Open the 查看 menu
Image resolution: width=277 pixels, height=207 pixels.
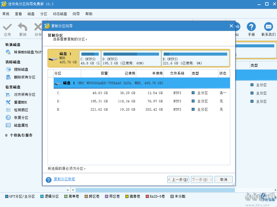[18, 13]
